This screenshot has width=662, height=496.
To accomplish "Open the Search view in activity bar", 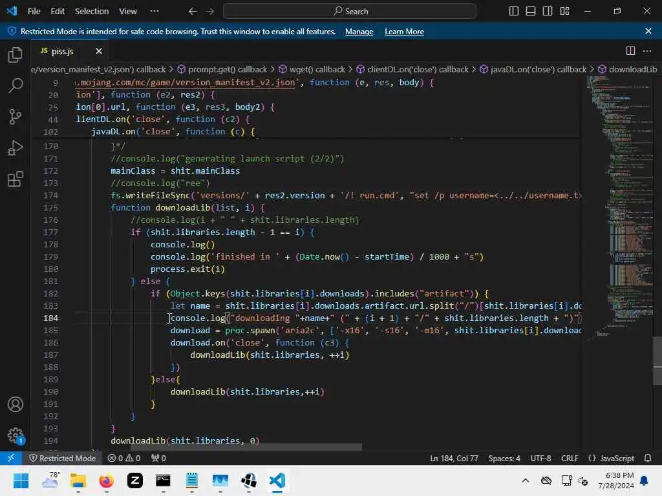I will point(16,86).
